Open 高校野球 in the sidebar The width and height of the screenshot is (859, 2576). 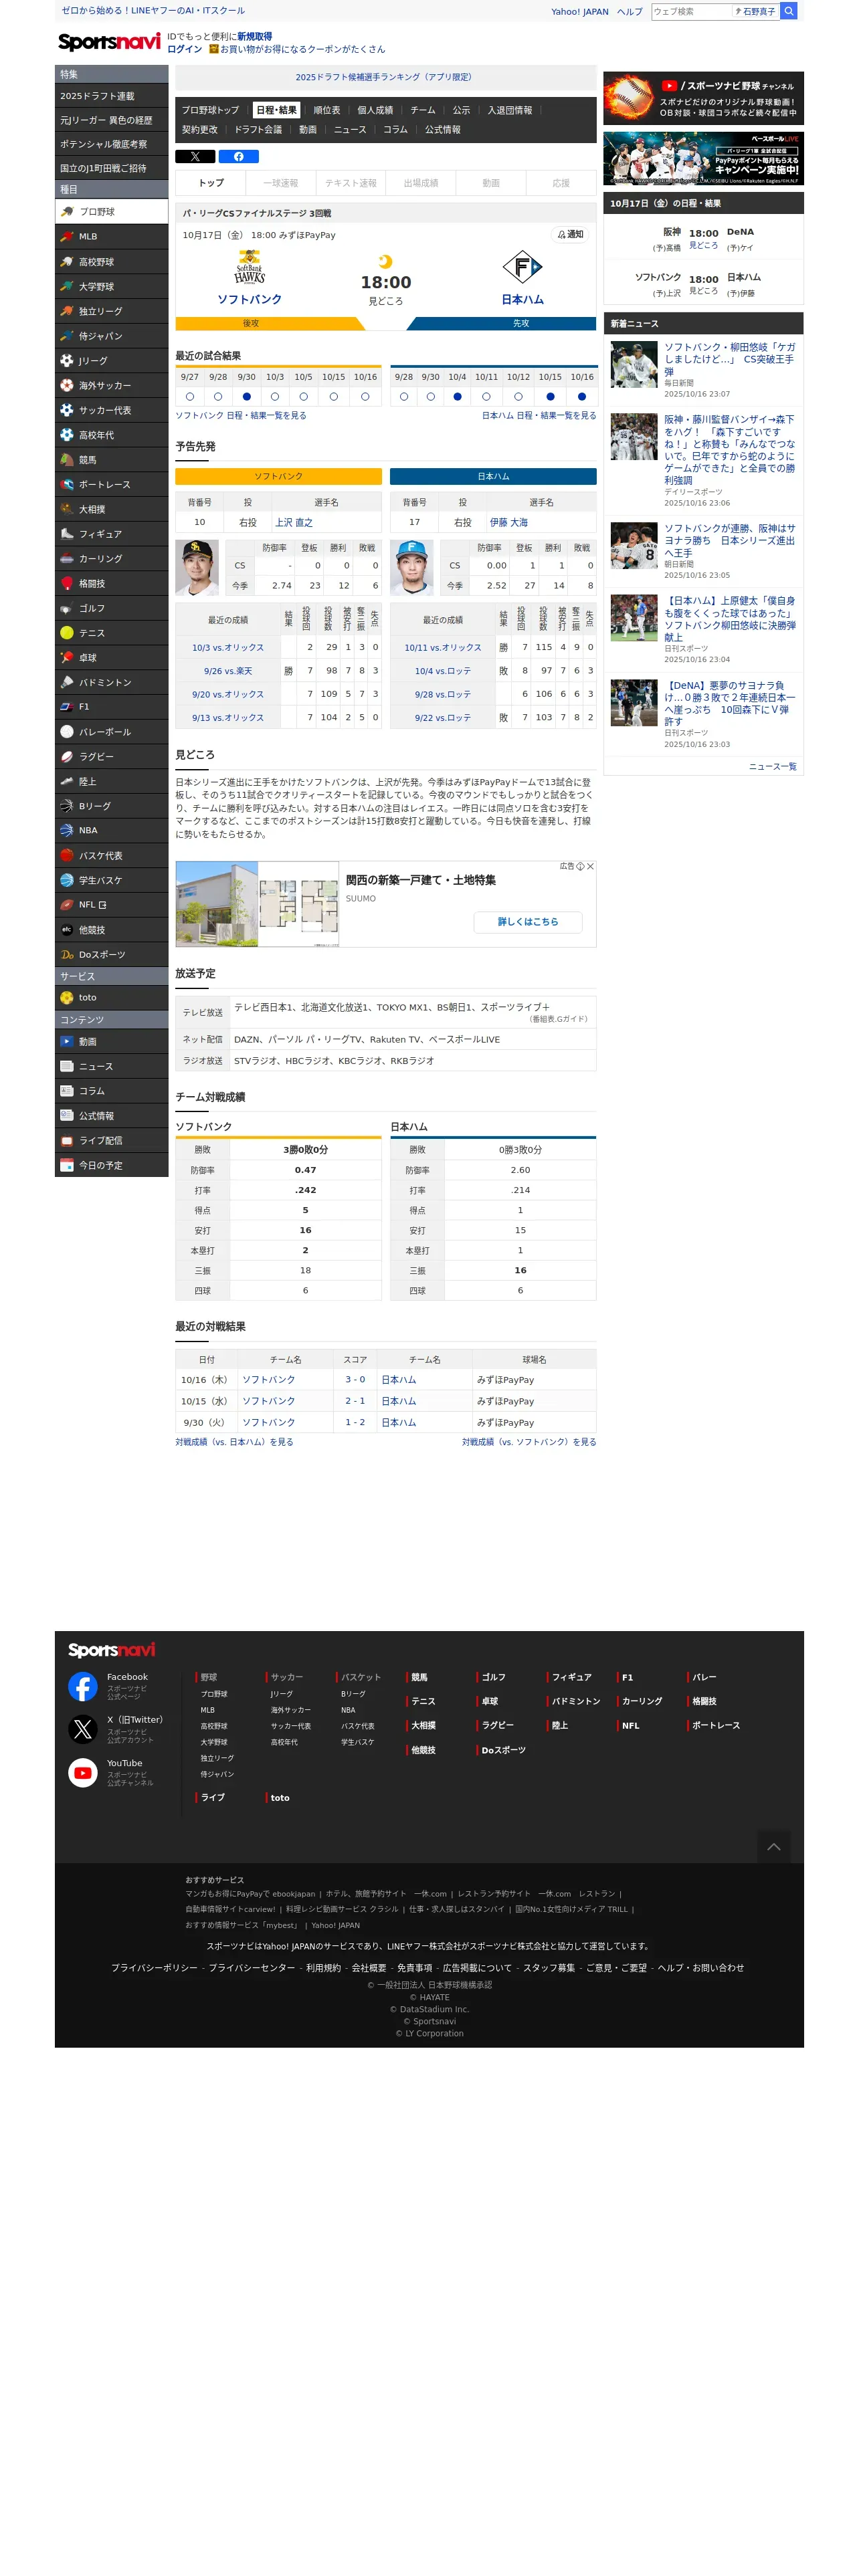click(111, 262)
